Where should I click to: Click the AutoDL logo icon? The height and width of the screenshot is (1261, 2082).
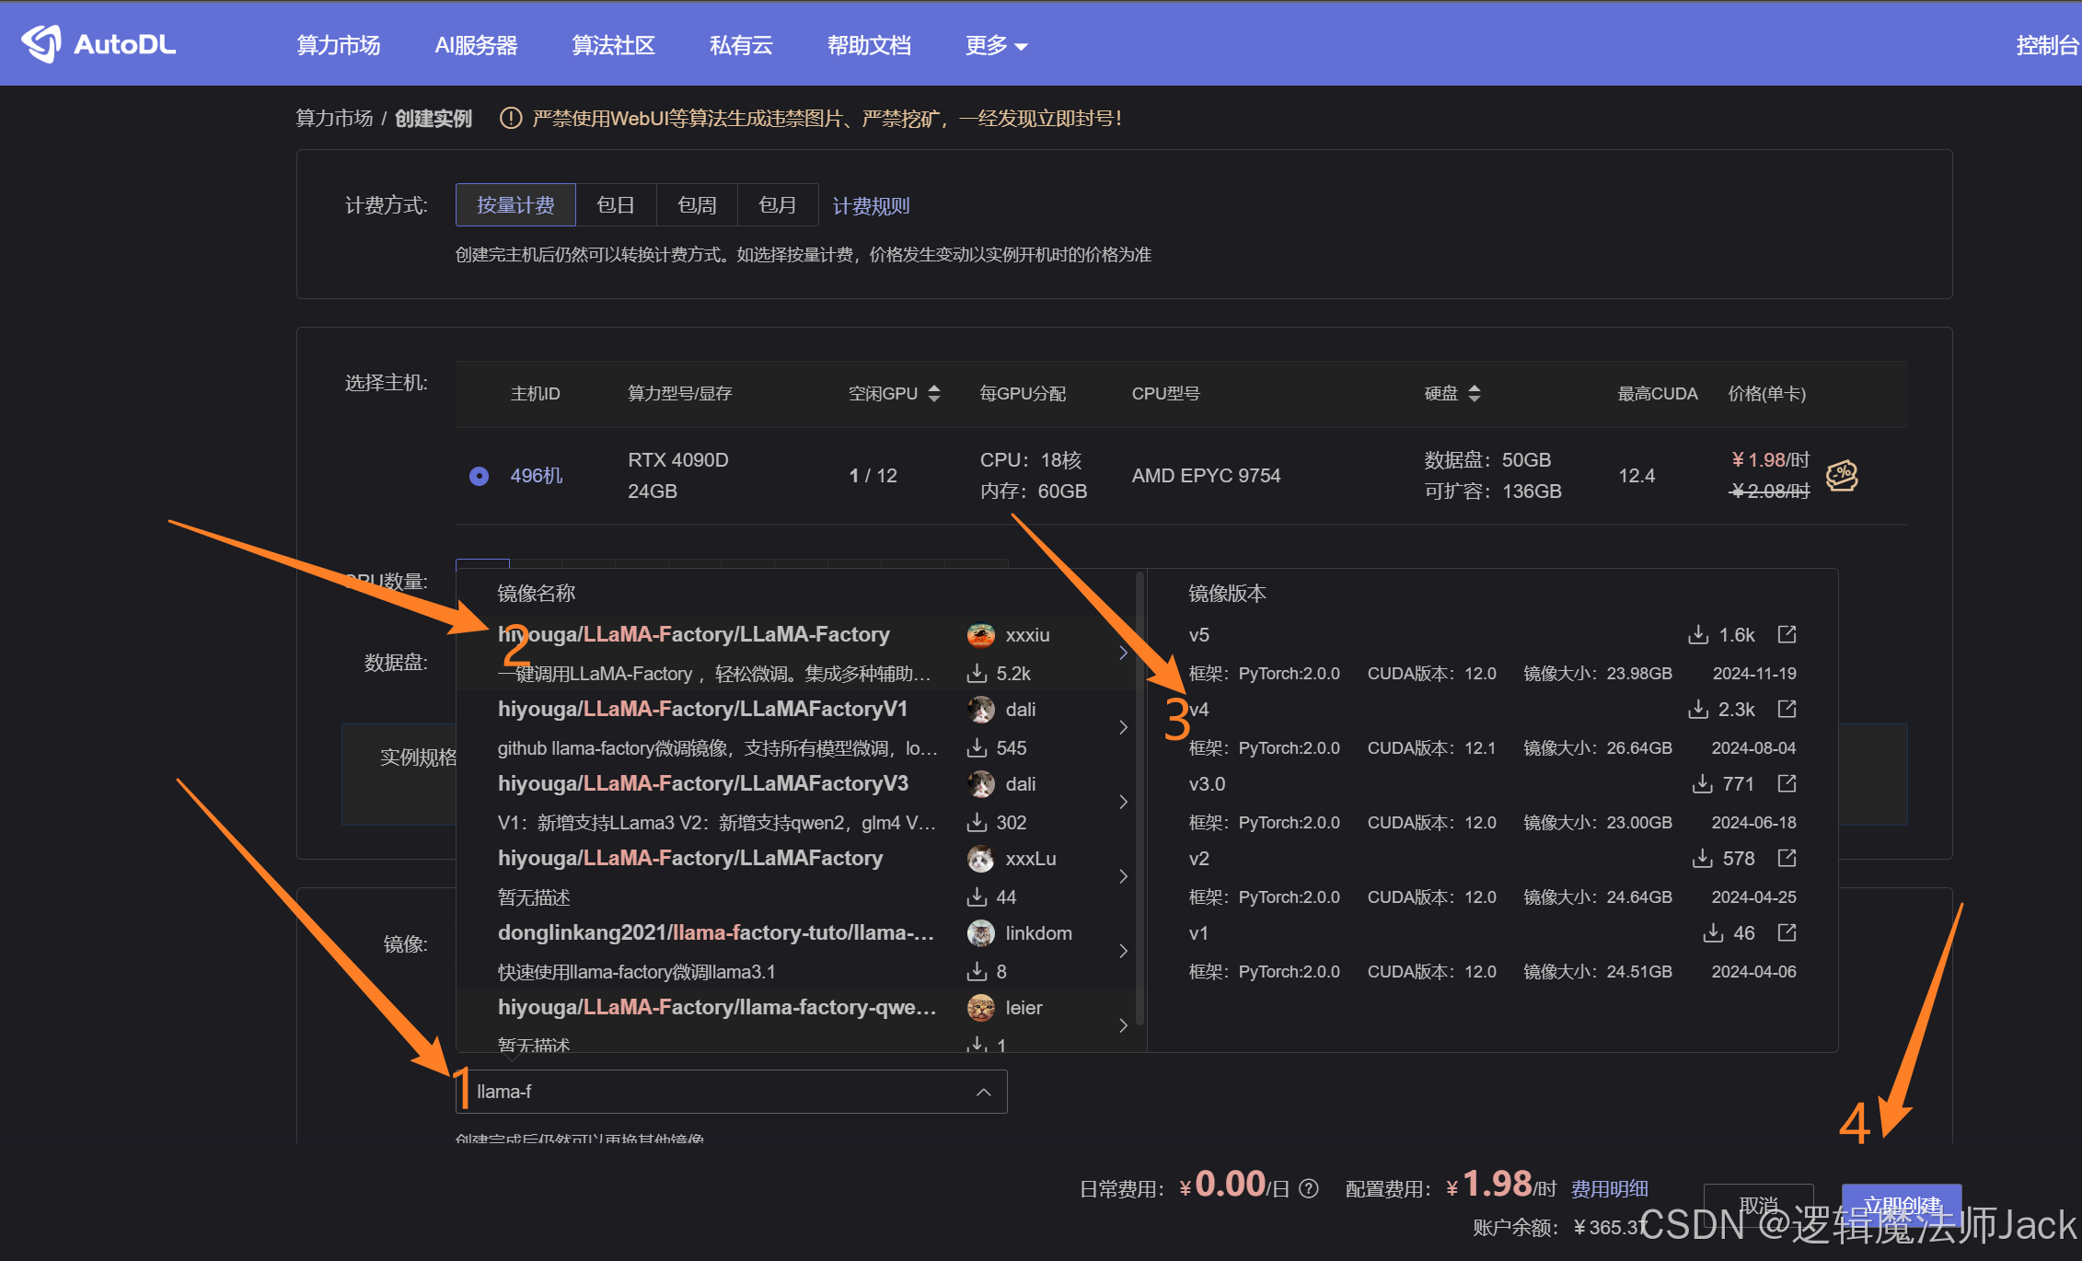coord(41,43)
